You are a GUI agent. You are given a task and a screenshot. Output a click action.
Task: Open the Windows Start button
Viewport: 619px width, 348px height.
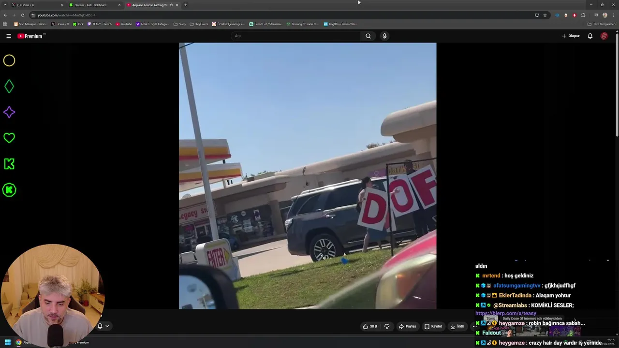[x=8, y=342]
